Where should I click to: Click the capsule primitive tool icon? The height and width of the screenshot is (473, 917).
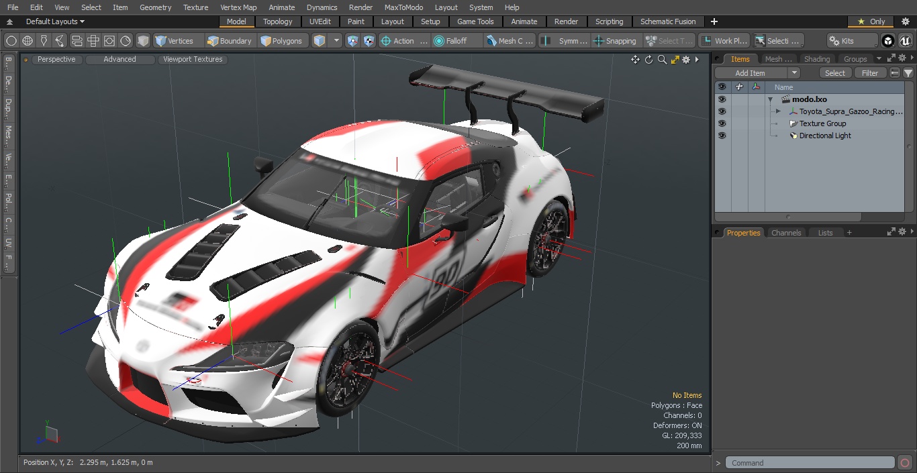[77, 41]
